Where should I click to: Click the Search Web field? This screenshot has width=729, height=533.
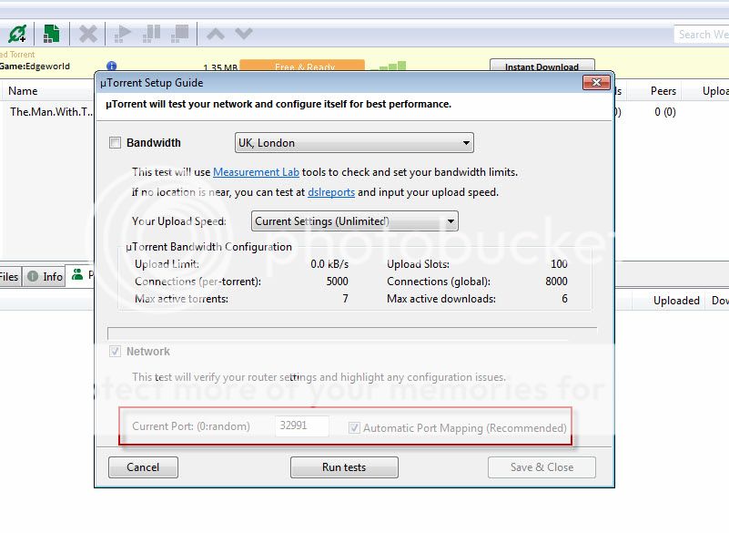point(702,35)
